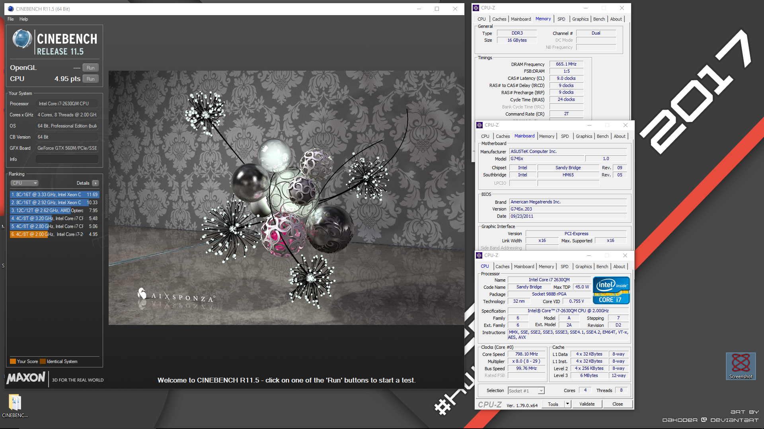The height and width of the screenshot is (429, 764).
Task: Click the Cinebench globe logo
Action: click(22, 39)
